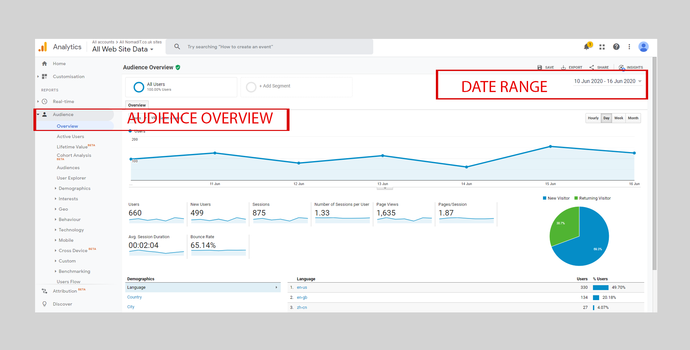Click the user account avatar

(x=643, y=47)
